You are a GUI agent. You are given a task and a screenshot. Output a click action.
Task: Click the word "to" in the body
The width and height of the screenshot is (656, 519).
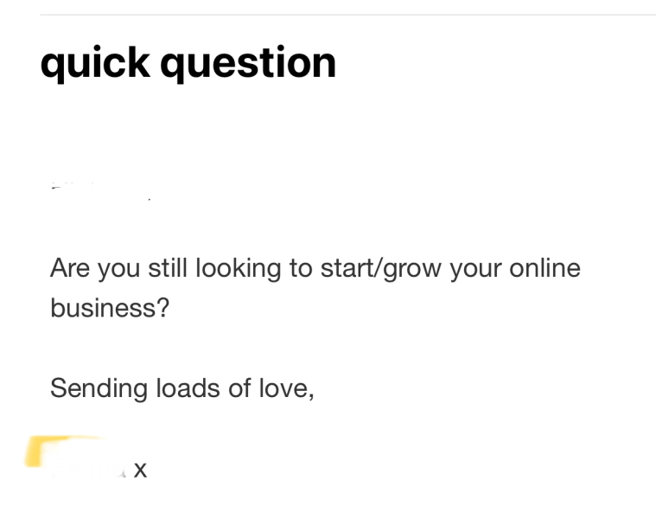pos(301,269)
